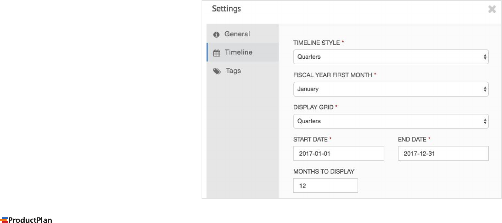Open the Tags tab
The width and height of the screenshot is (502, 223).
coord(243,71)
